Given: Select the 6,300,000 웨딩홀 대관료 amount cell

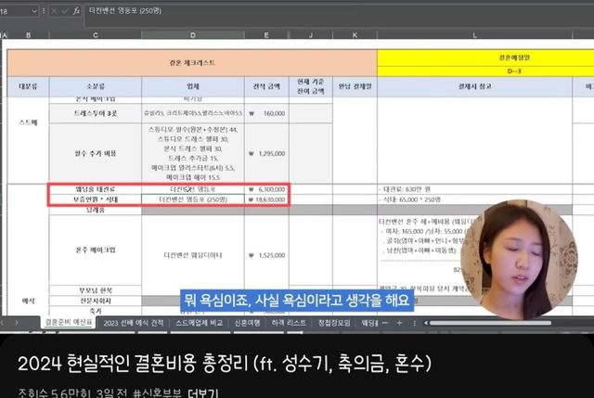Looking at the screenshot, I should click(x=266, y=187).
